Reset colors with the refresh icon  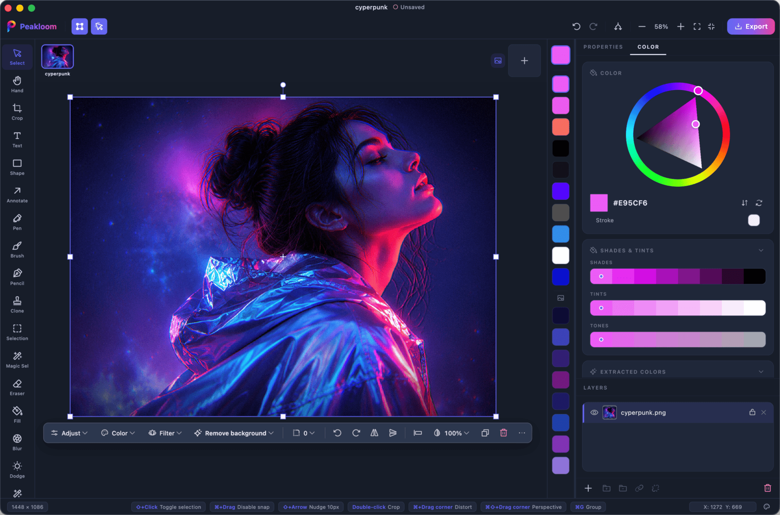click(759, 203)
